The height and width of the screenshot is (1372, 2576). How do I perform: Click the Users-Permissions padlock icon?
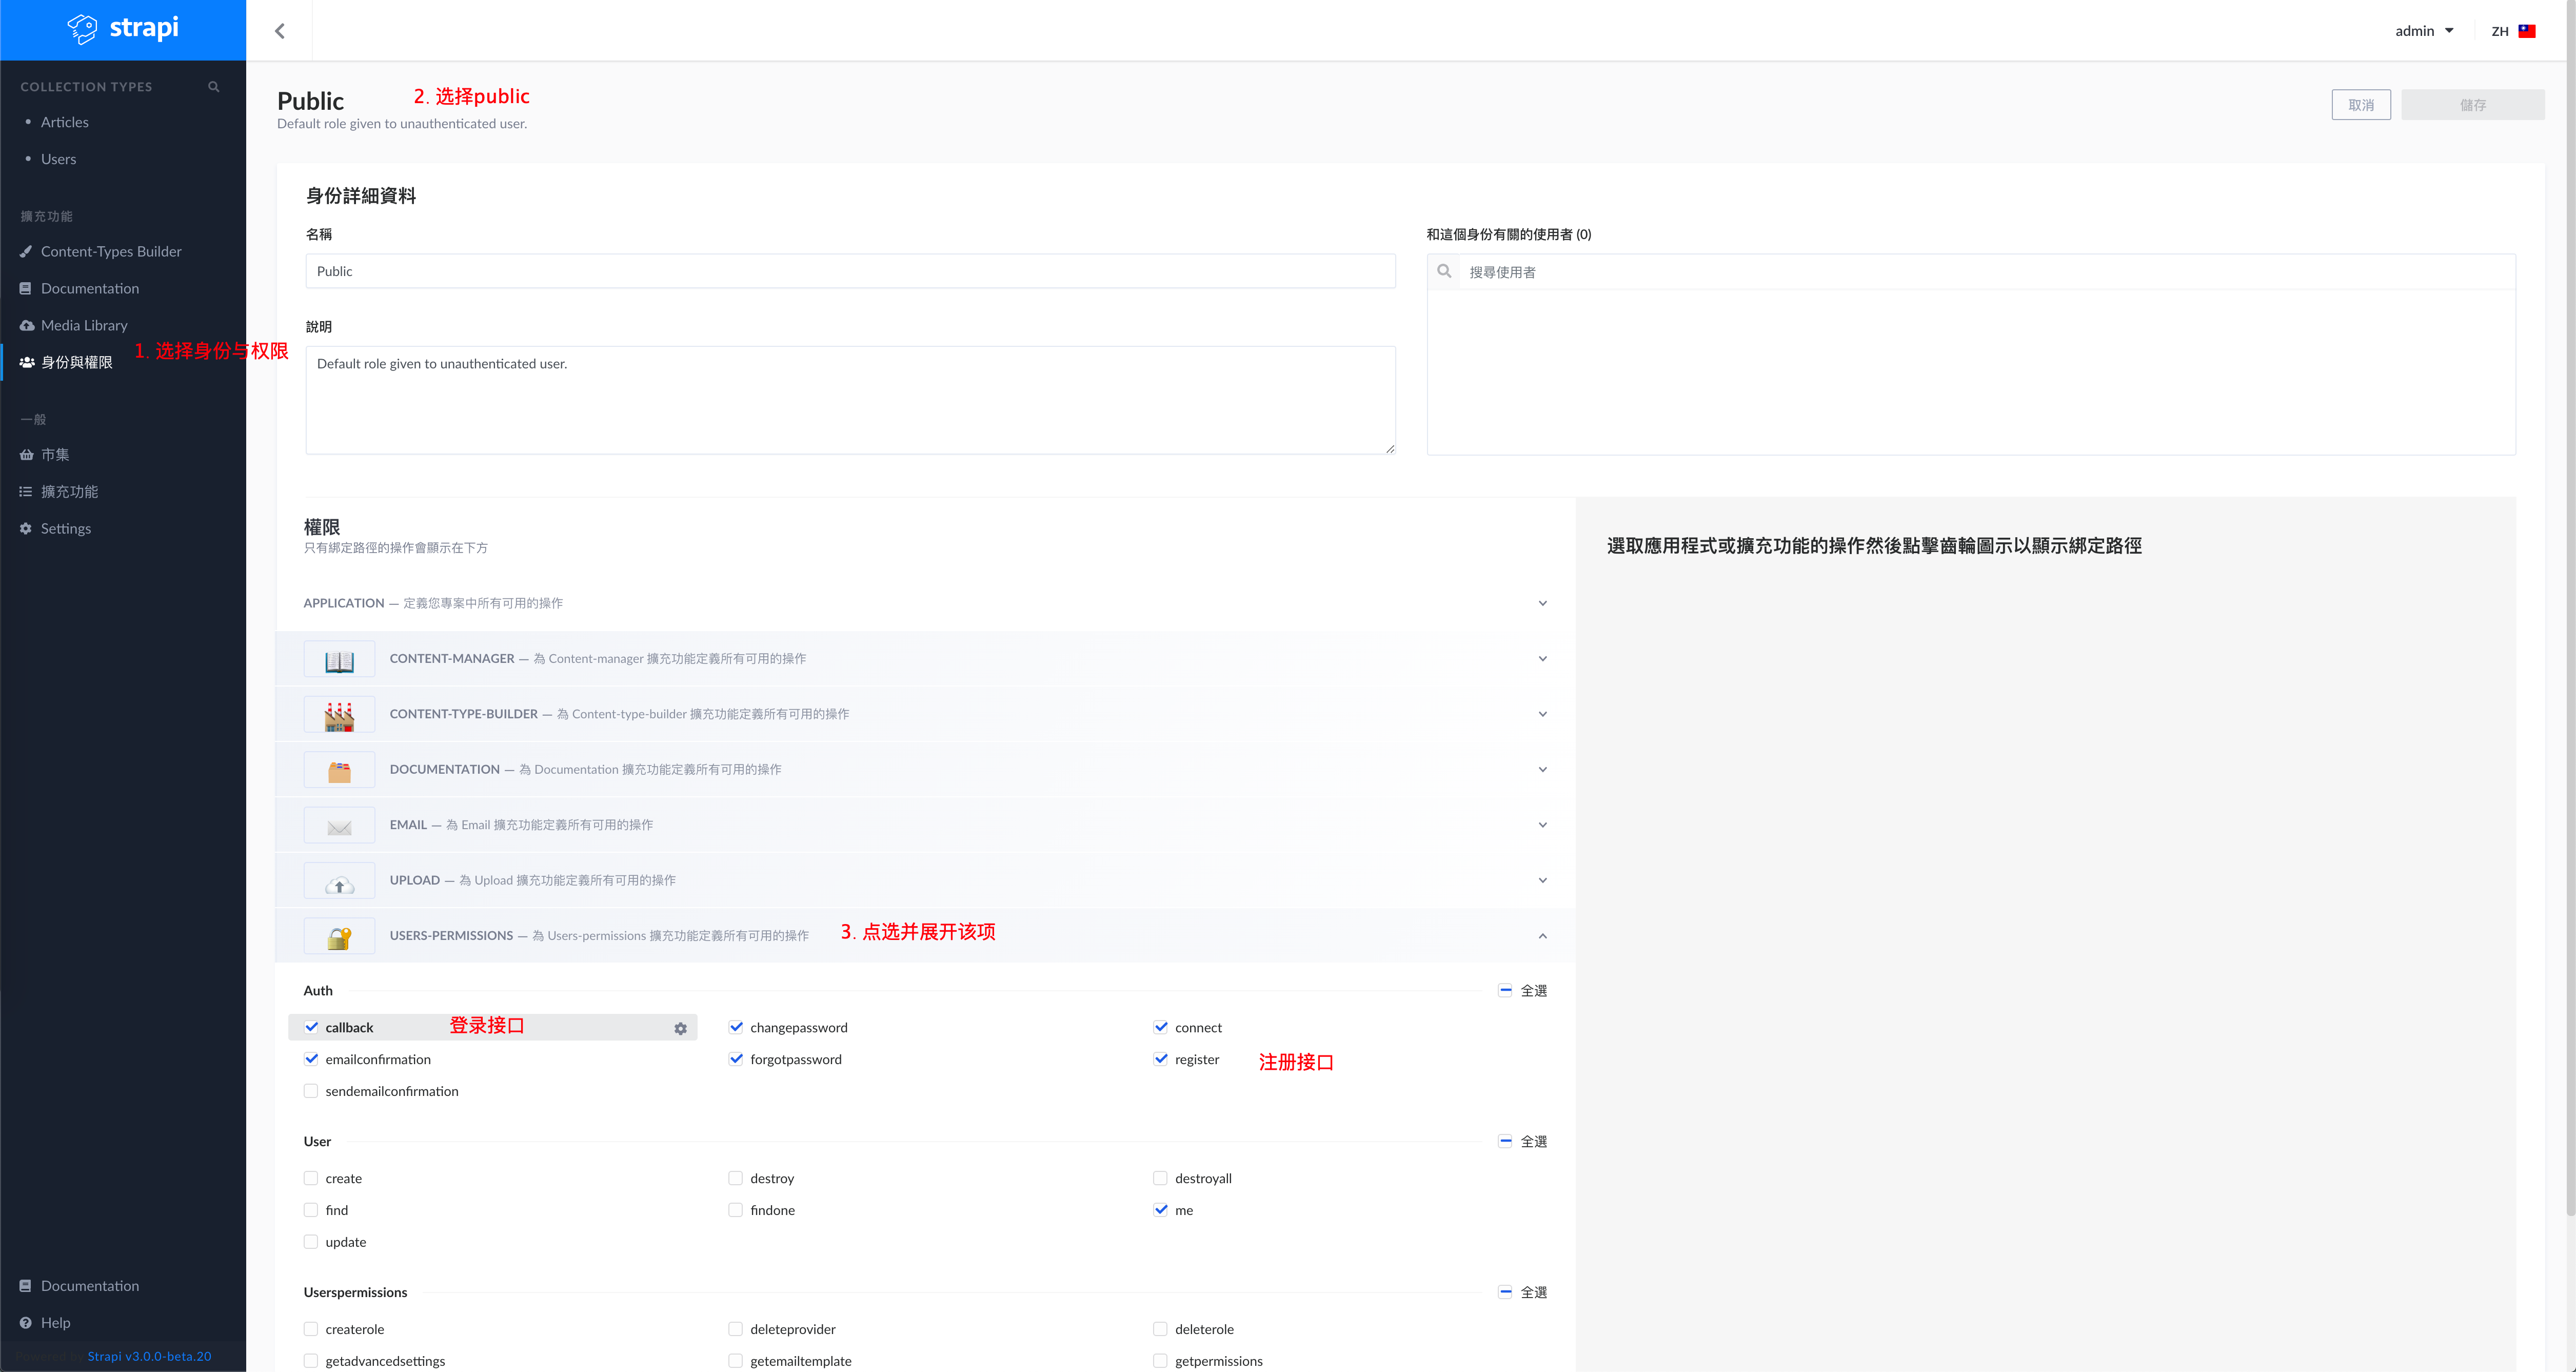coord(339,937)
